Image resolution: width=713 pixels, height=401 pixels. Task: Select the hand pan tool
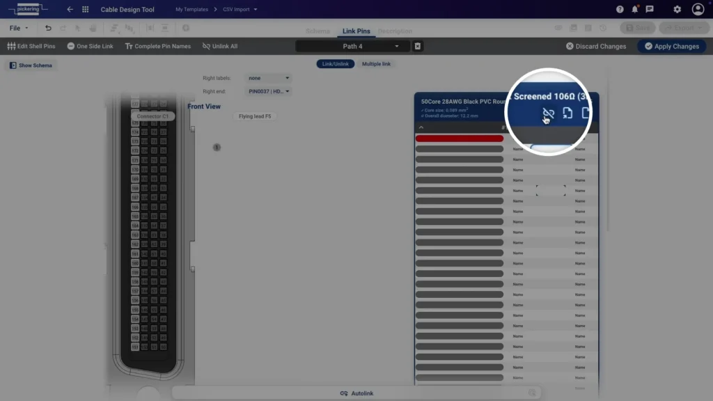point(93,28)
